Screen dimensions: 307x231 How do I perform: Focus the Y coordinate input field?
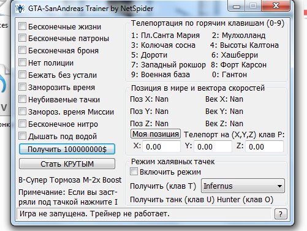pos(213,146)
